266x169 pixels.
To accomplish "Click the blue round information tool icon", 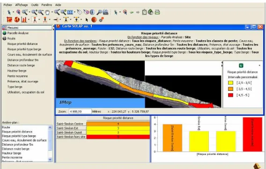I will [92, 12].
